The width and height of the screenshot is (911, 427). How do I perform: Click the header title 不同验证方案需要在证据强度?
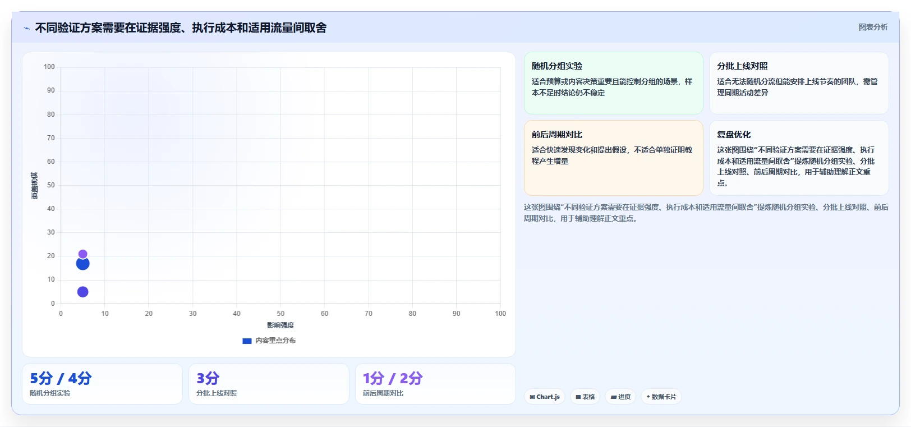pos(181,27)
